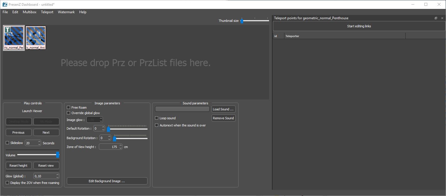Select the geometric_normal_Penthouse thumbnail
This screenshot has width=446, height=196.
14,38
